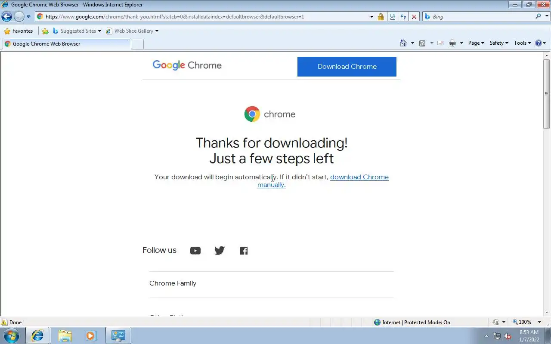Click the Google Chrome logo header
Viewport: 551px width, 344px height.
pos(187,65)
